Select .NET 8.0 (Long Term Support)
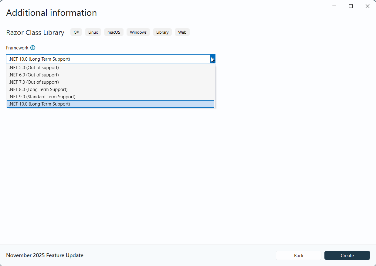This screenshot has width=376, height=266. click(38, 89)
